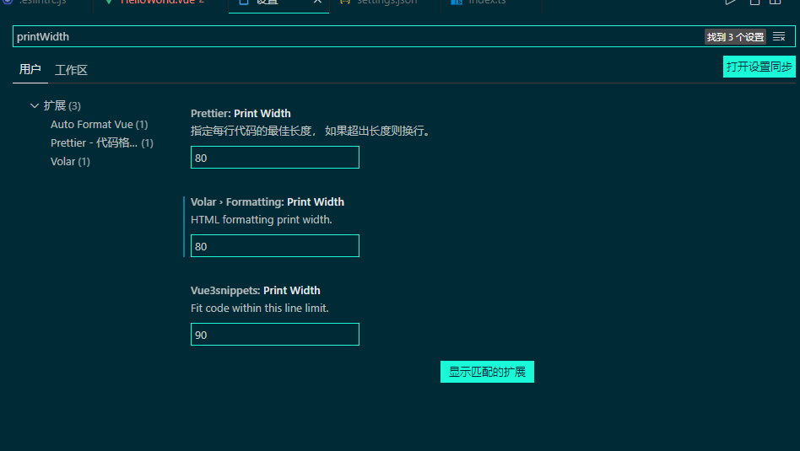800x451 pixels.
Task: Focus the Vue3snippets Print Width field
Action: (x=275, y=335)
